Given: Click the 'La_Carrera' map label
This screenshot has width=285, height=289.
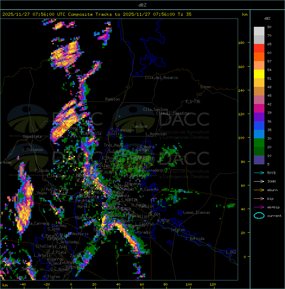Looking at the screenshot, I should (x=38, y=223).
